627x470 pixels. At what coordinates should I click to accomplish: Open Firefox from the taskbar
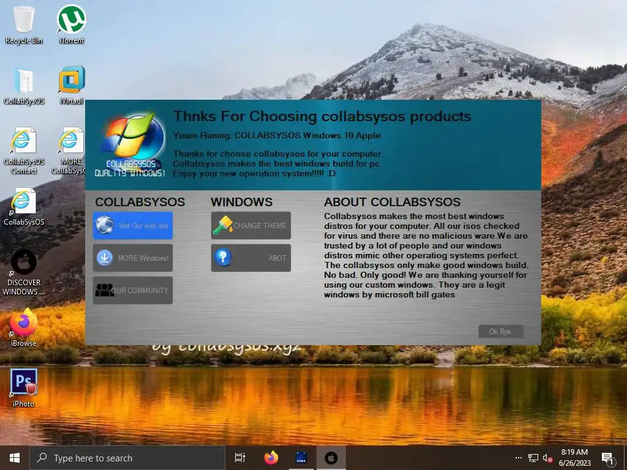[271, 458]
